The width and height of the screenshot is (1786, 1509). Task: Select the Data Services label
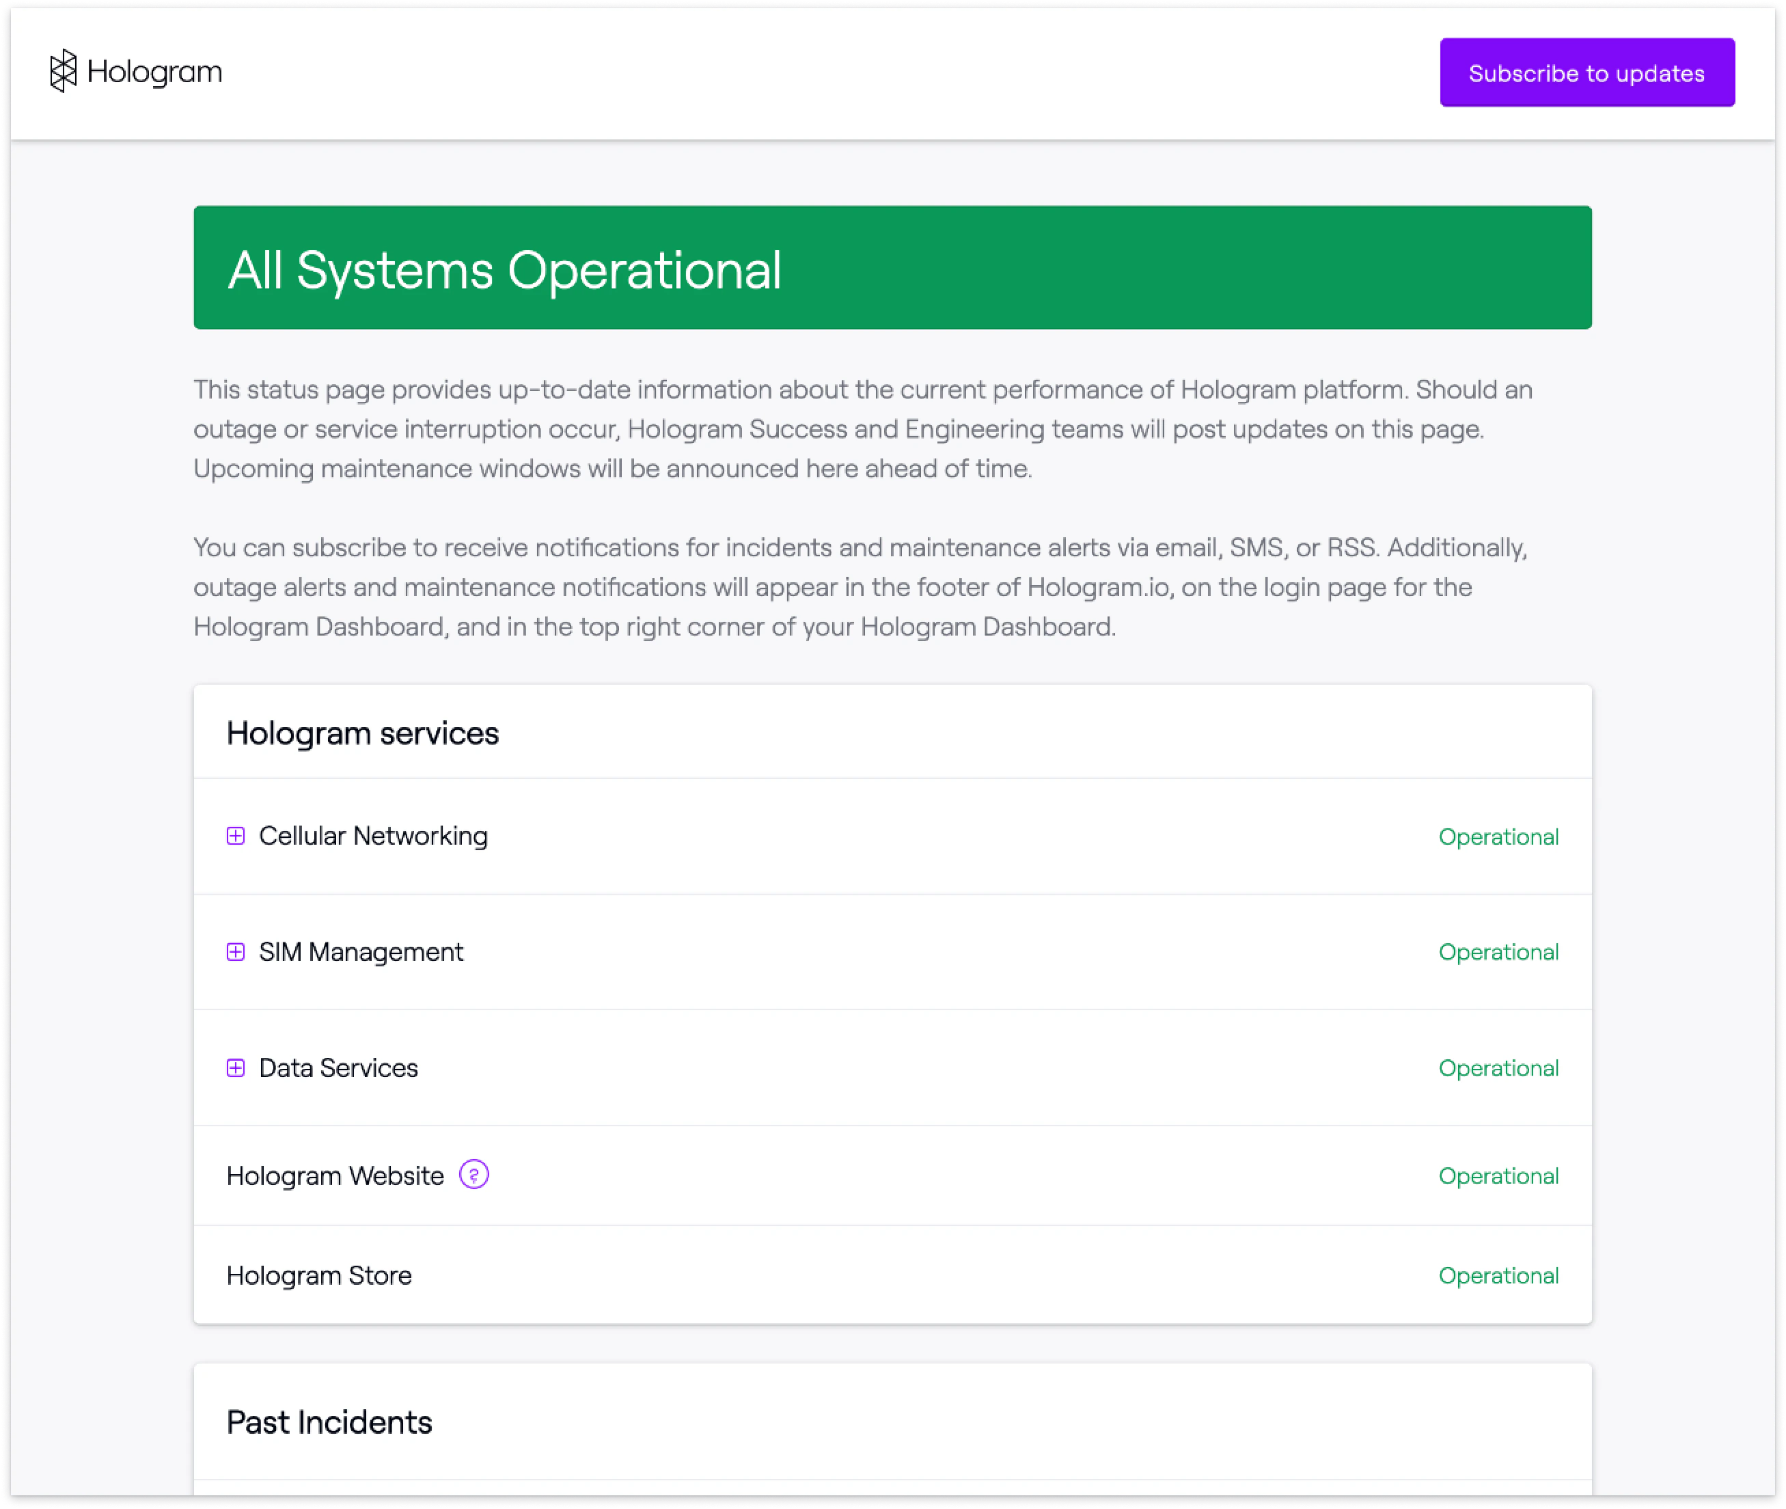(x=339, y=1068)
